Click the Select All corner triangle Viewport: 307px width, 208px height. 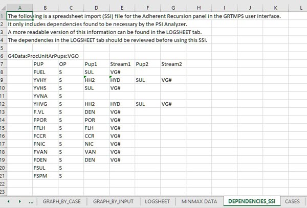(x=4, y=8)
